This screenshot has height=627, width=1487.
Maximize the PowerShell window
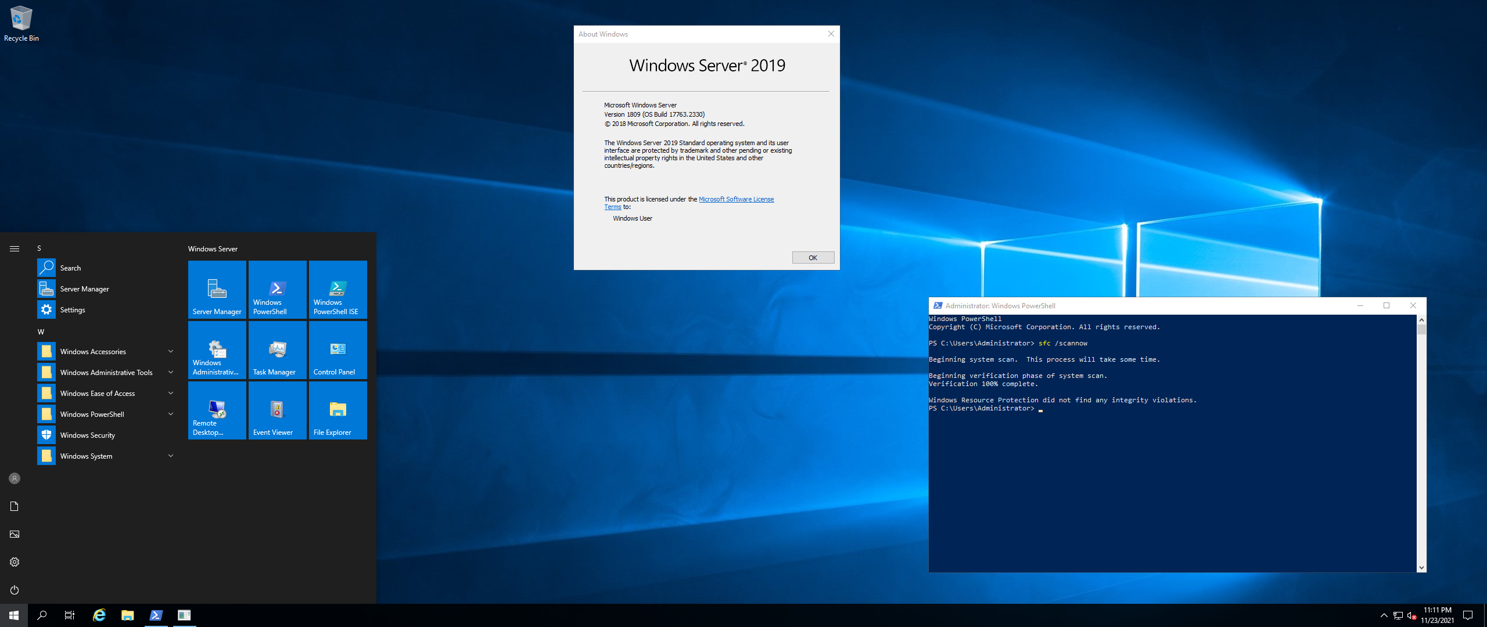click(x=1387, y=305)
